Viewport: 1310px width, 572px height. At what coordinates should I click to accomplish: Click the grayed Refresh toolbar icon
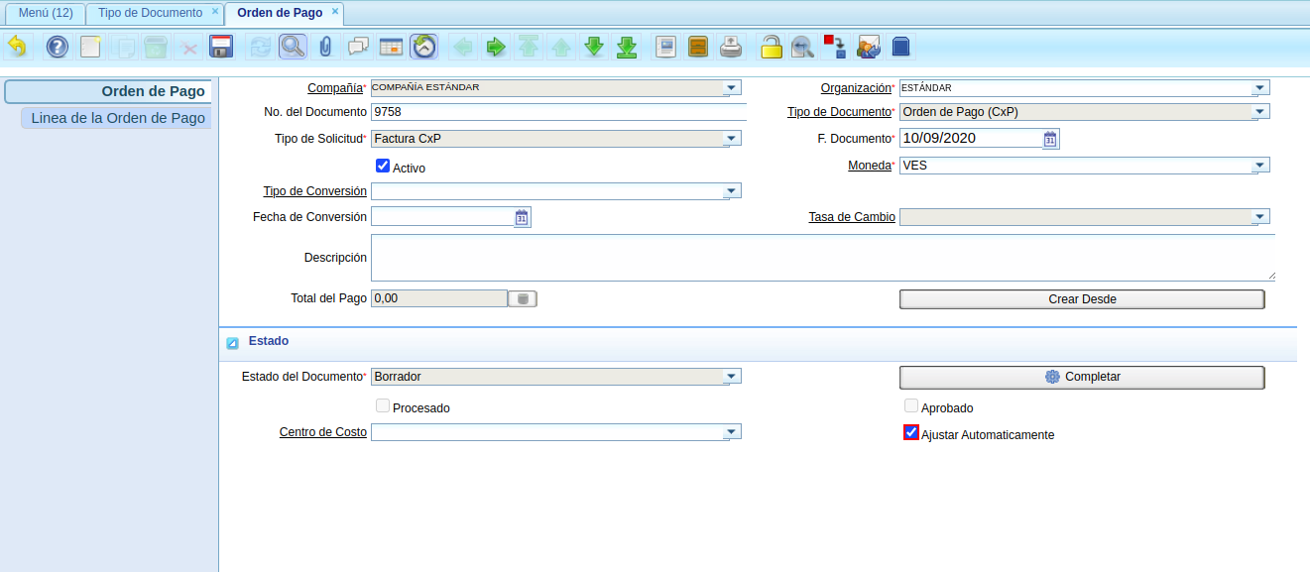pos(260,47)
